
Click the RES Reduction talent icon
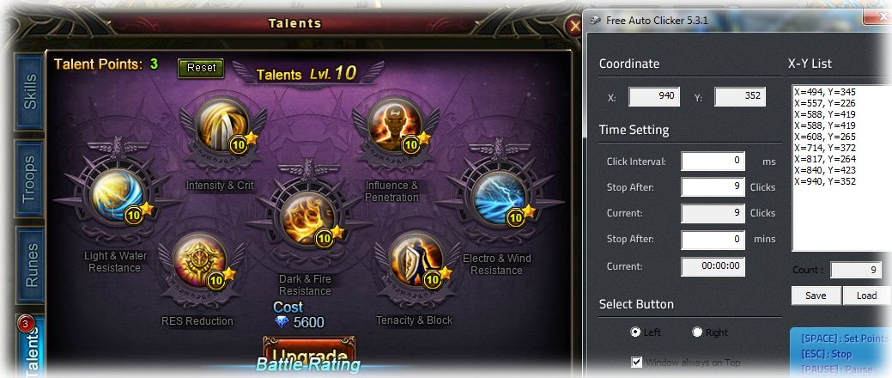[x=199, y=259]
